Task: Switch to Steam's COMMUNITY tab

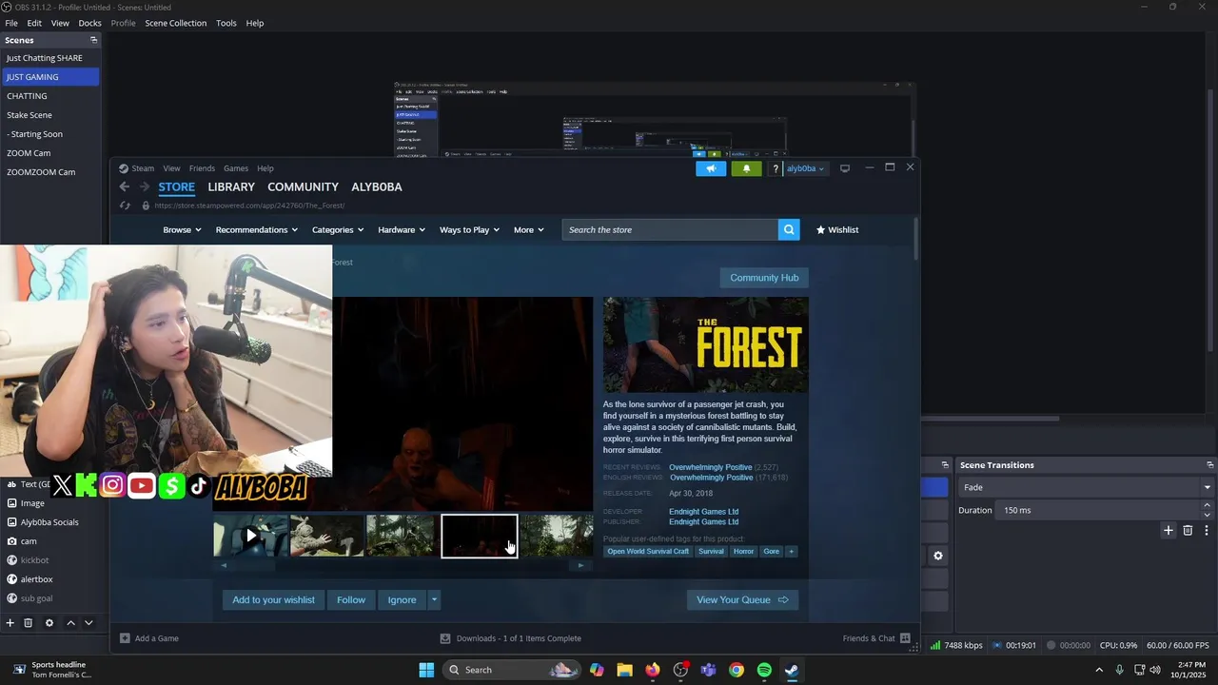Action: (303, 187)
